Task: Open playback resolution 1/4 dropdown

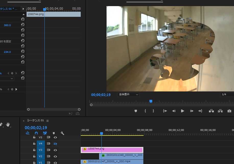Action: pos(227,94)
